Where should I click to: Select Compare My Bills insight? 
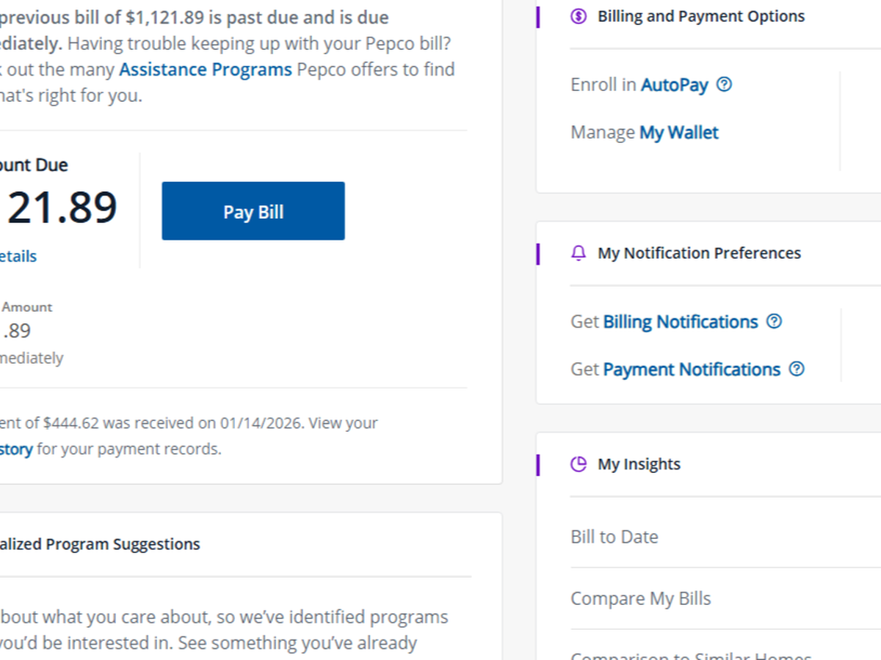641,598
